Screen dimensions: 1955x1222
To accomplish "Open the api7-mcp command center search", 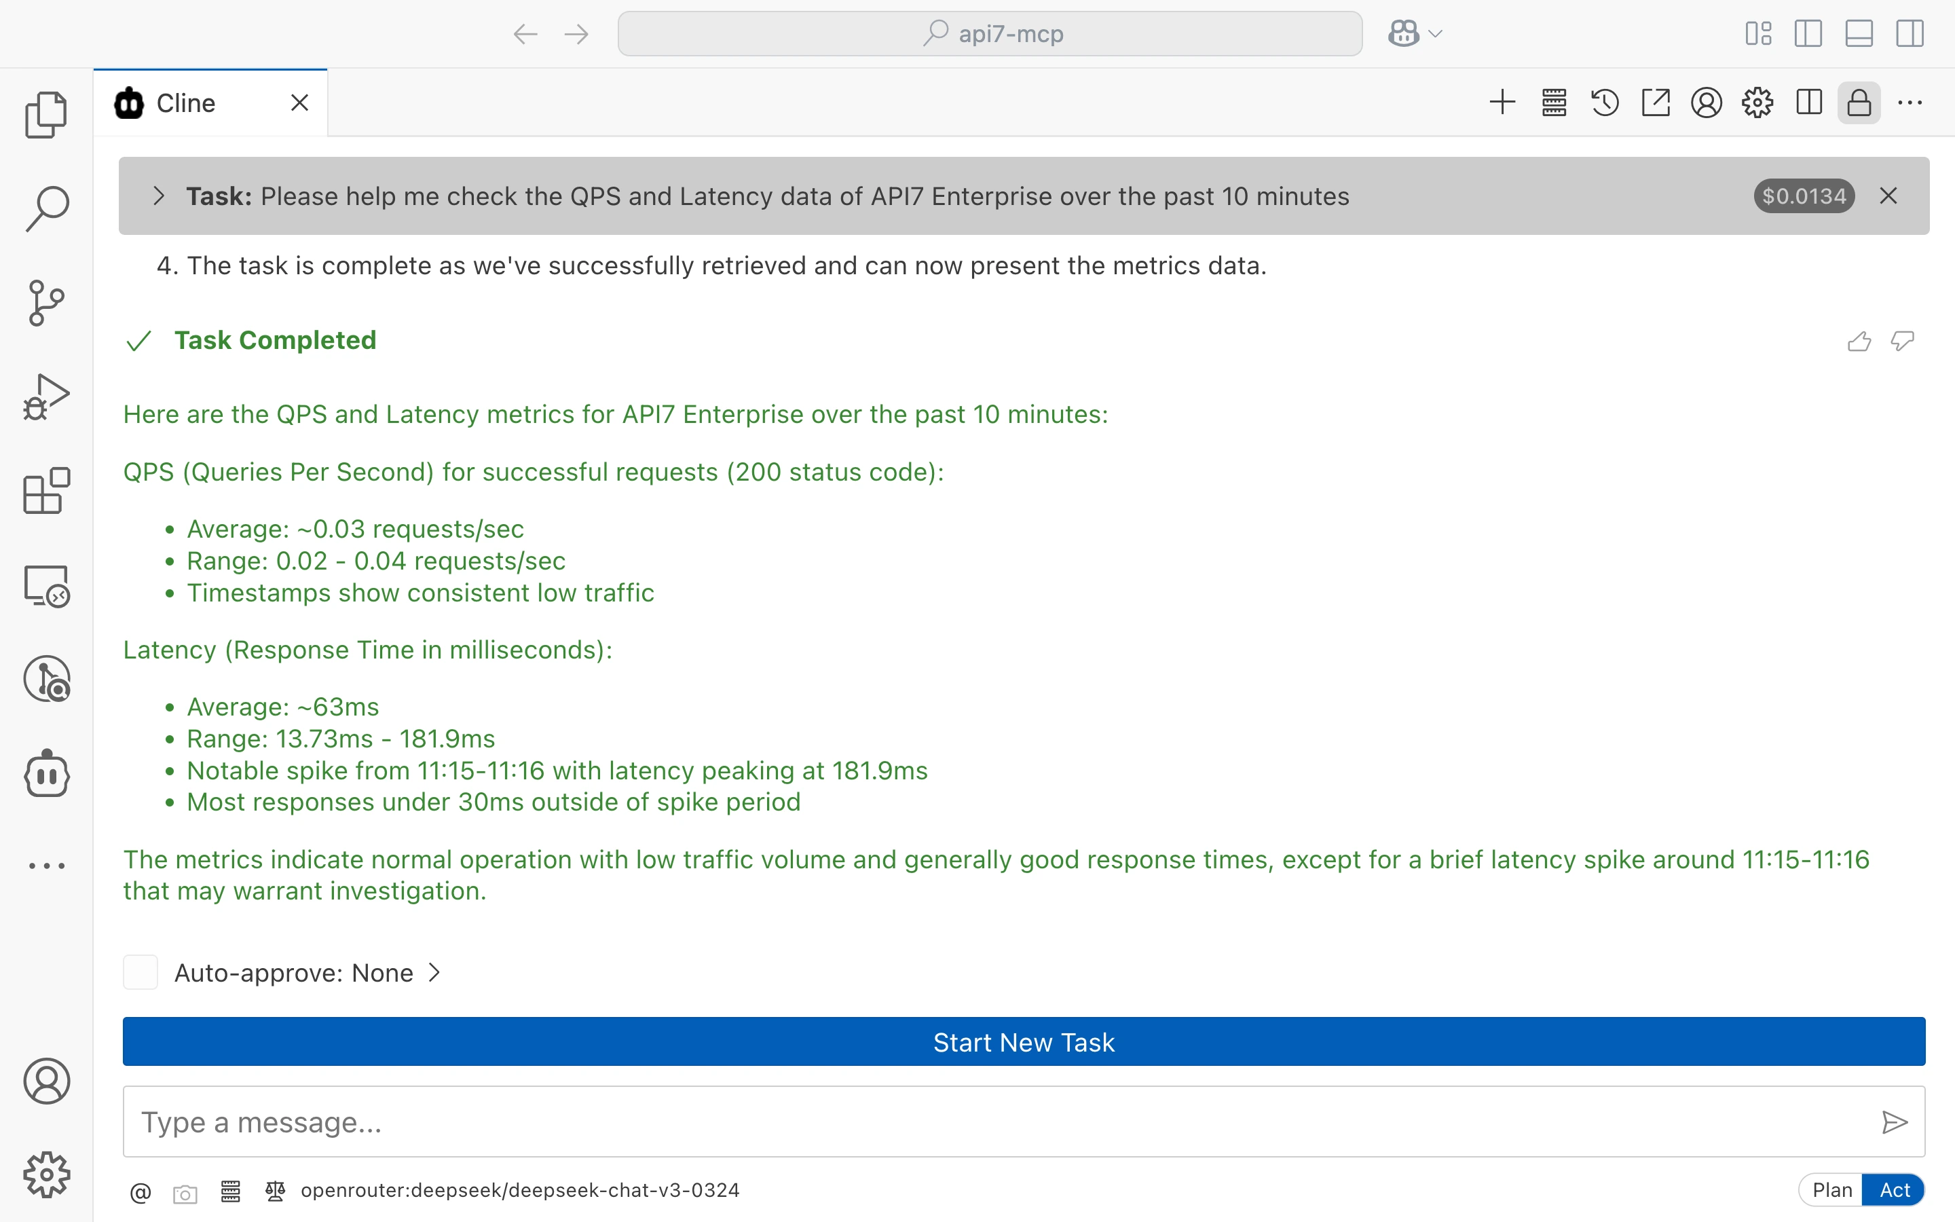I will [990, 34].
